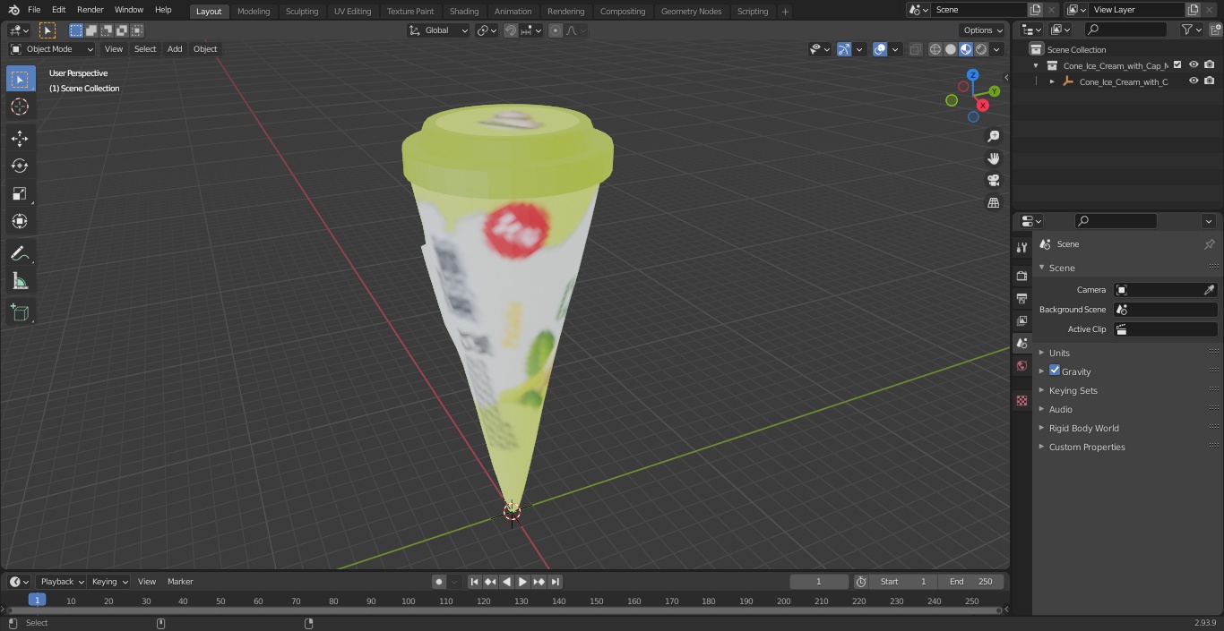Click the pan view hand icon
Screen dimensions: 1224x631
point(993,158)
